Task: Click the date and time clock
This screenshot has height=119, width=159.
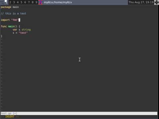Action: [x=141, y=2]
